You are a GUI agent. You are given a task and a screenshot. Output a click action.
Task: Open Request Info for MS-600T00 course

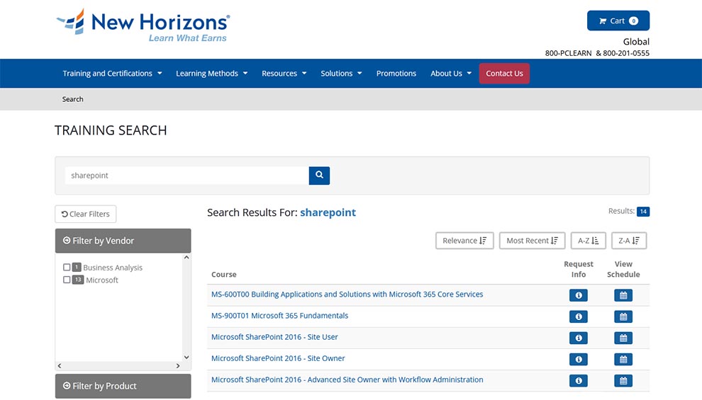point(579,295)
